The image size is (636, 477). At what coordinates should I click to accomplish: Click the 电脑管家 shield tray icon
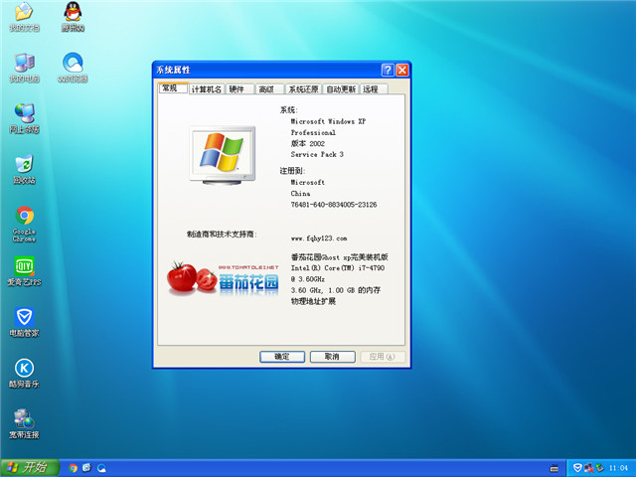click(x=577, y=468)
